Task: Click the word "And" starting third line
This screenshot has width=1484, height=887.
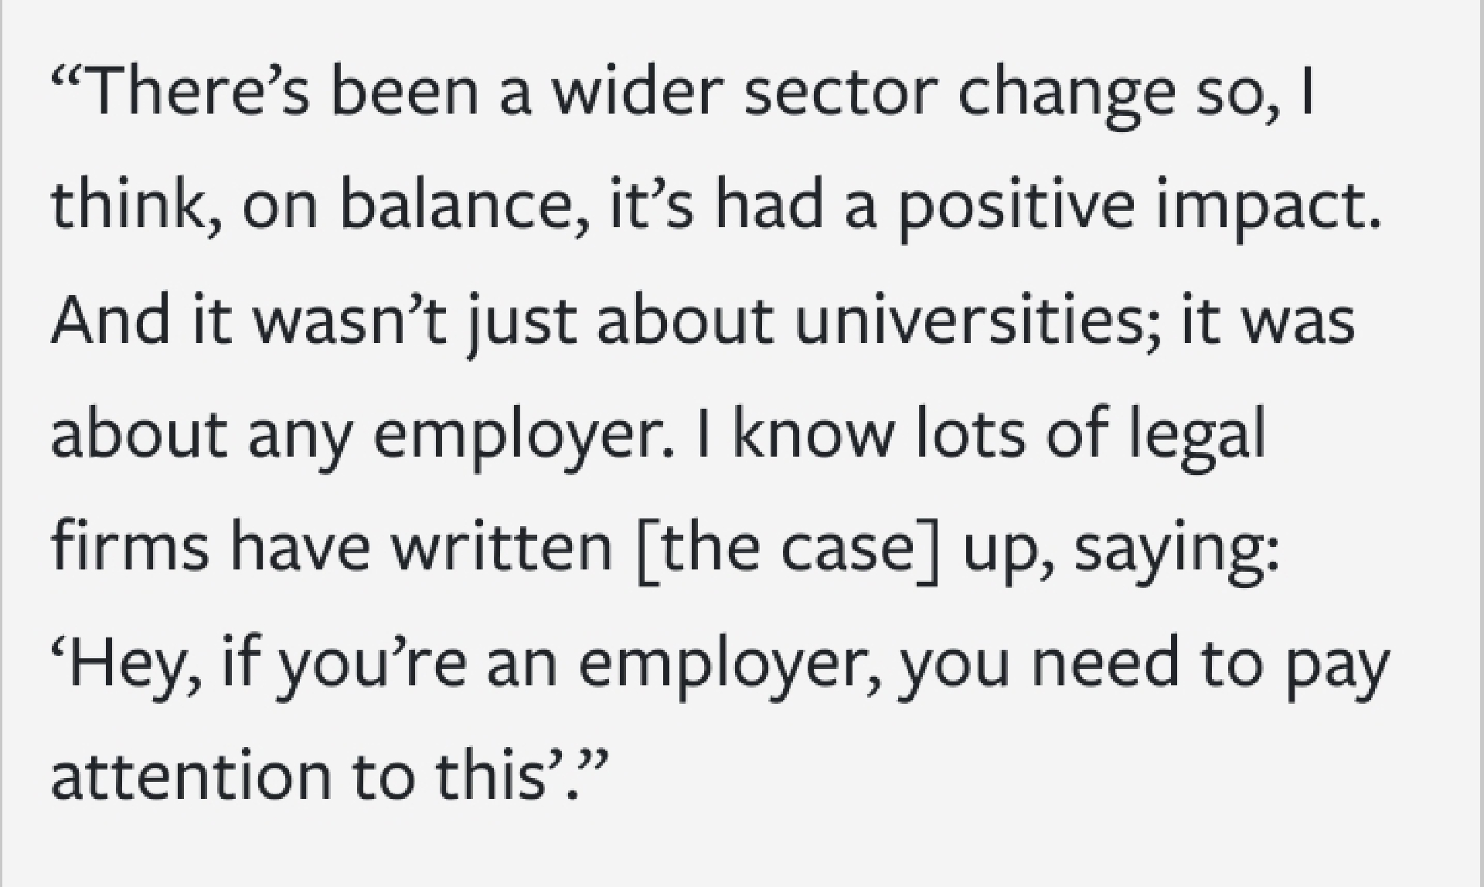Action: click(x=110, y=320)
